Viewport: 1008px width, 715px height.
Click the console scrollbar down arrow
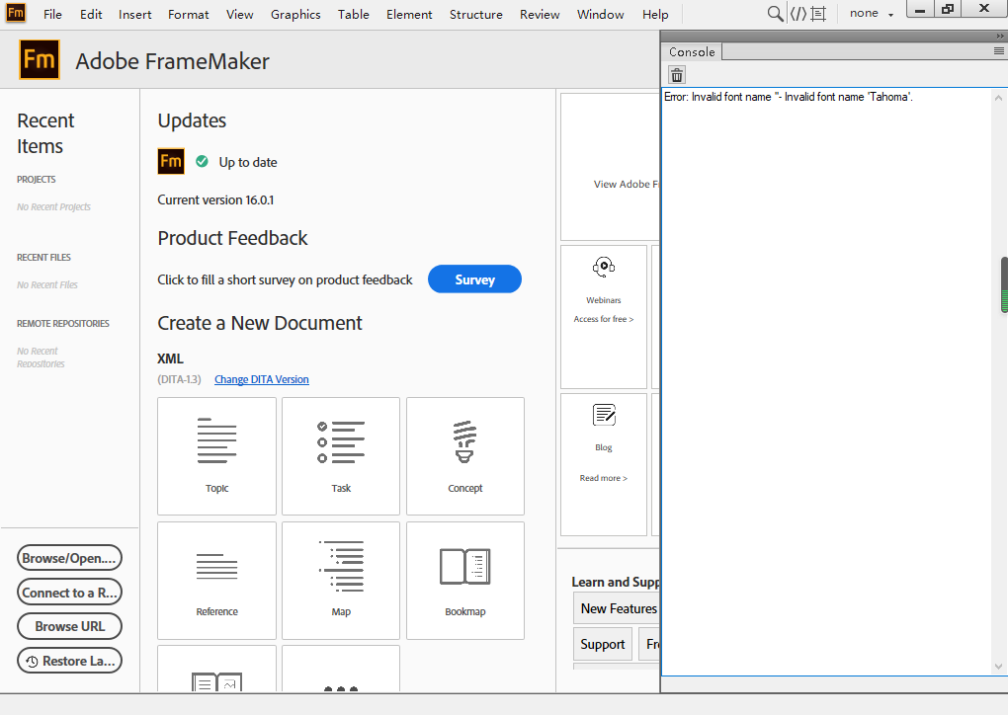(x=998, y=667)
